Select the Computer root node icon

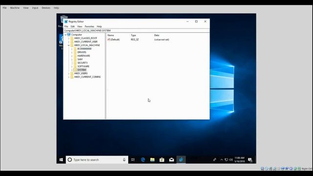click(69, 35)
